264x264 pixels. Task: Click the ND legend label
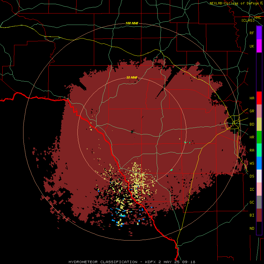coord(252,229)
